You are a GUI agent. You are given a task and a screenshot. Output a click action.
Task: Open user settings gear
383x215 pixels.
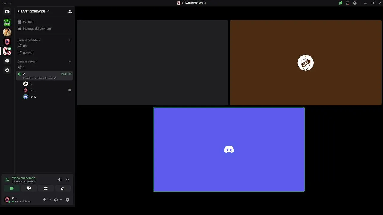(67, 200)
